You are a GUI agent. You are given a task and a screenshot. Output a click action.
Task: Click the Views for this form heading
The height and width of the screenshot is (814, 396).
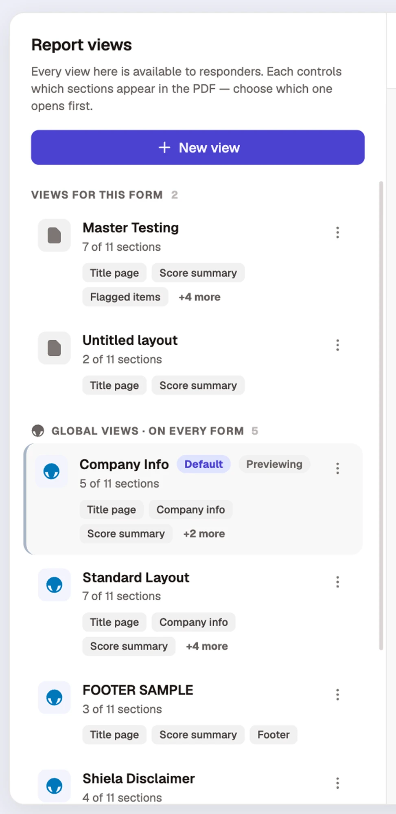[97, 195]
